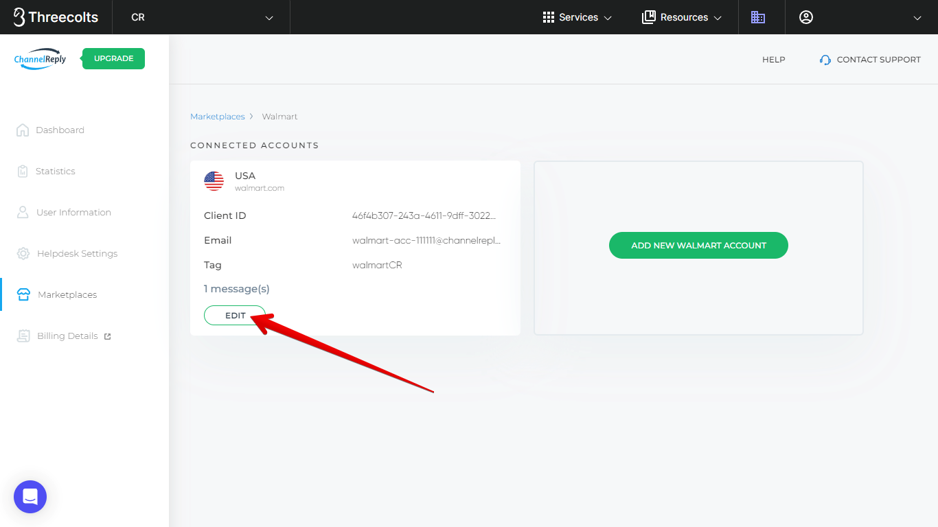Click the Walmart breadcrumb text
938x527 pixels.
pyautogui.click(x=279, y=117)
